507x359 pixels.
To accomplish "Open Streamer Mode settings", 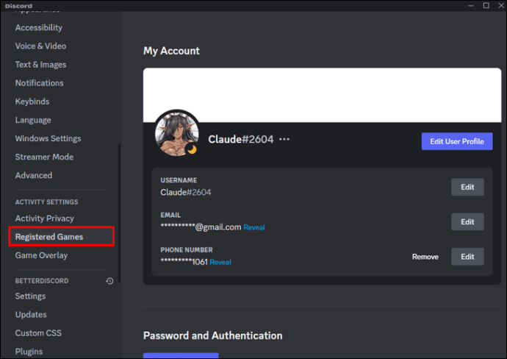I will [44, 157].
